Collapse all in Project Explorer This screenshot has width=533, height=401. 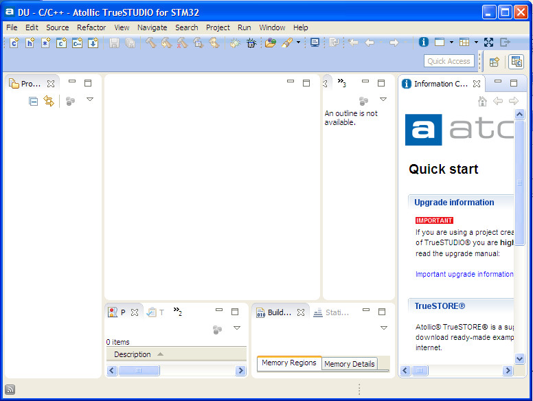[33, 101]
